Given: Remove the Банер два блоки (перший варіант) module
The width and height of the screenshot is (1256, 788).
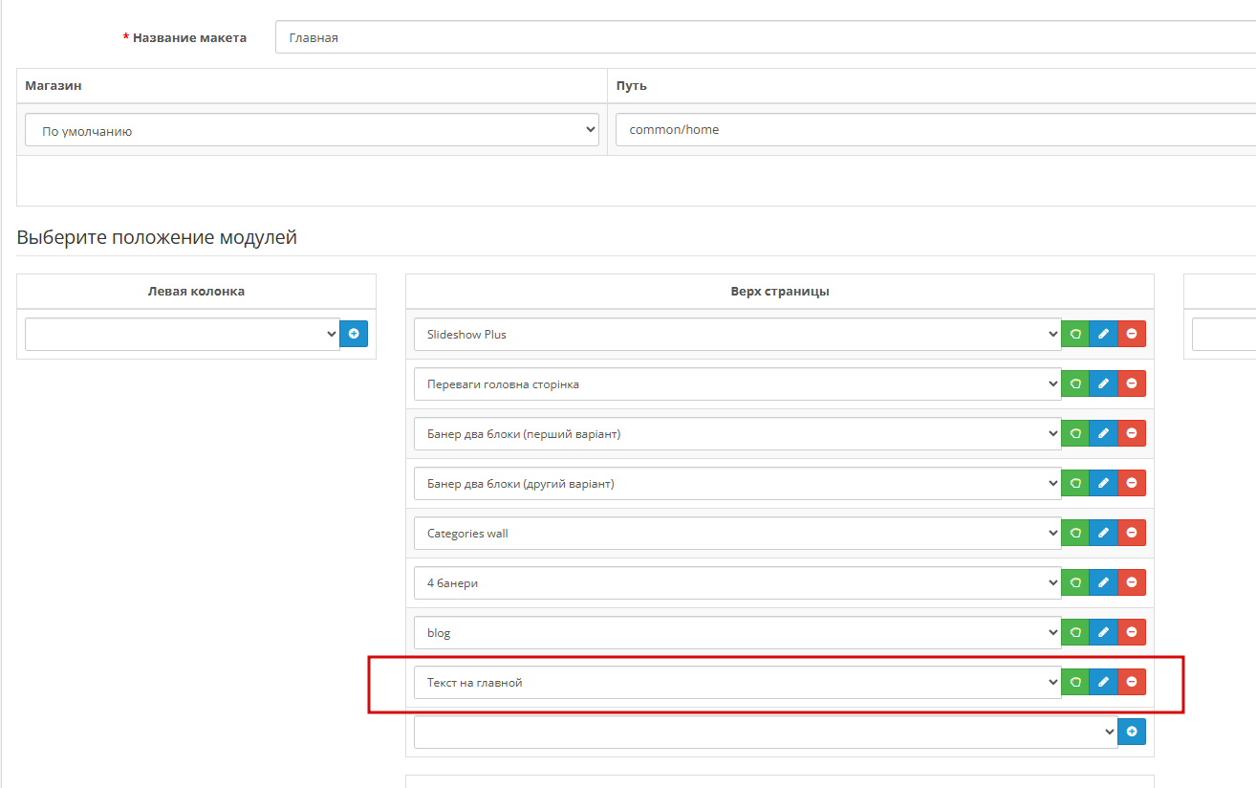Looking at the screenshot, I should point(1132,433).
